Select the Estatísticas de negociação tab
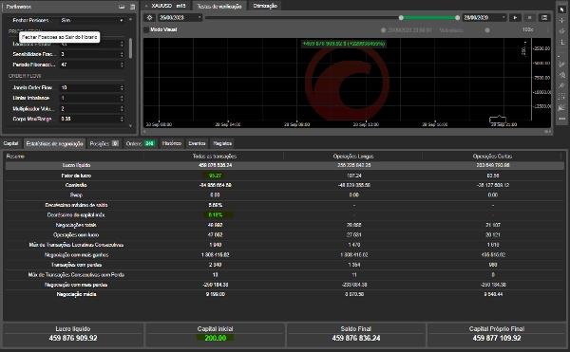This screenshot has height=352, width=570. 54,143
